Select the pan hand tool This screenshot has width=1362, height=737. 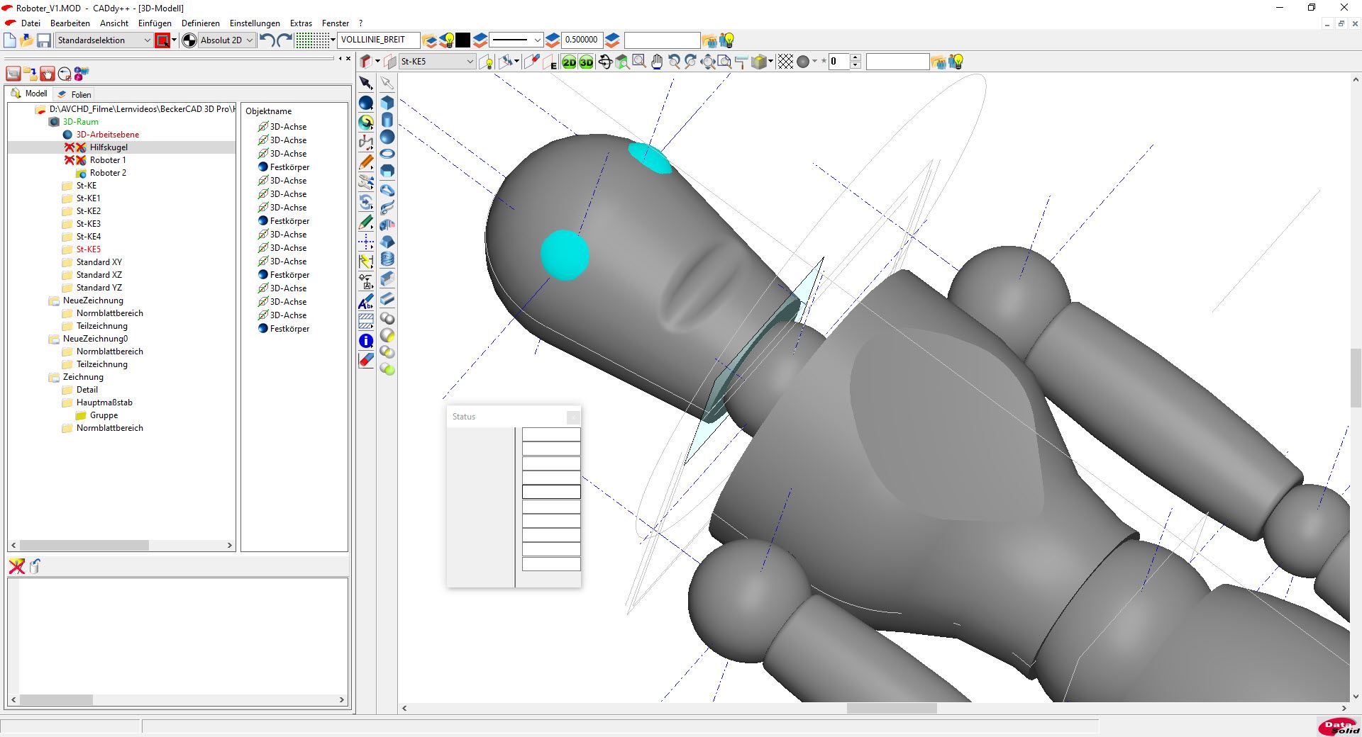[657, 62]
